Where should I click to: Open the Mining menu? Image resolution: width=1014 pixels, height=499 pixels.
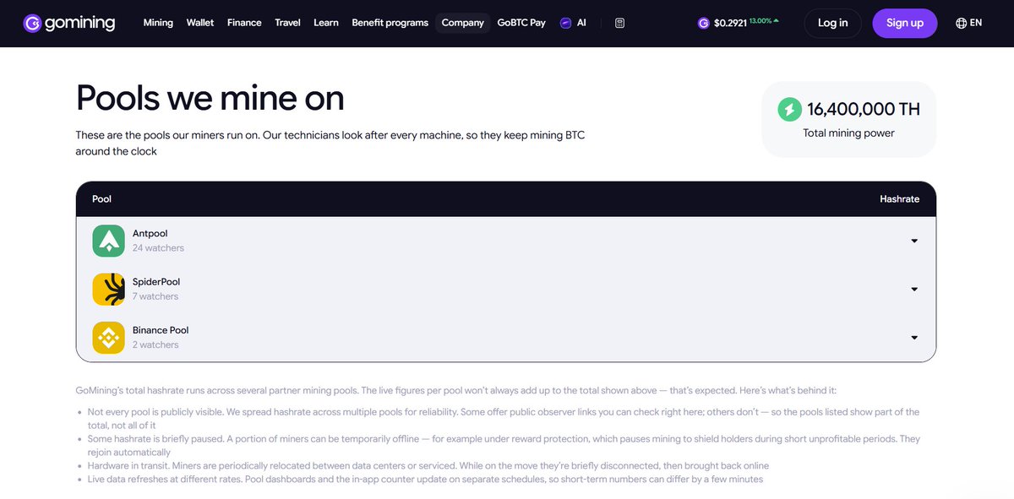[158, 23]
